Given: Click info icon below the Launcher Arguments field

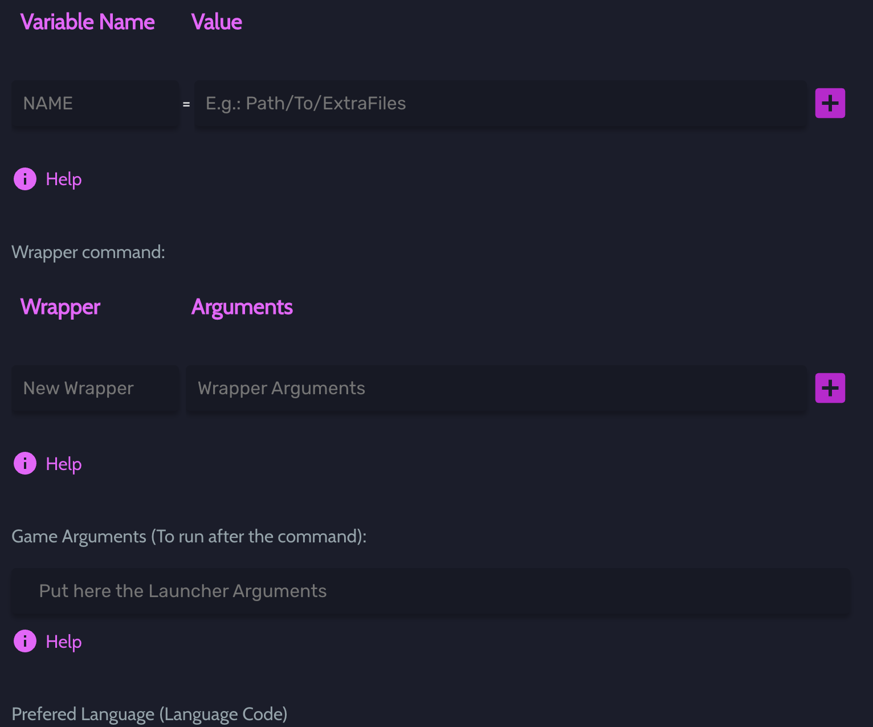Looking at the screenshot, I should coord(25,642).
